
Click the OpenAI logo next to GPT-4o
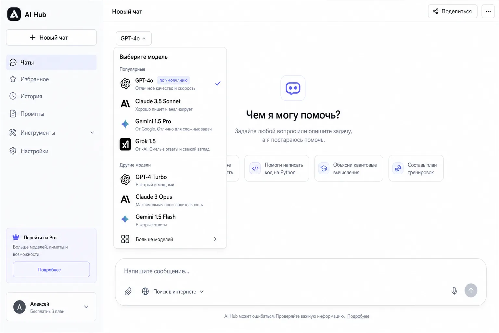coord(125,84)
